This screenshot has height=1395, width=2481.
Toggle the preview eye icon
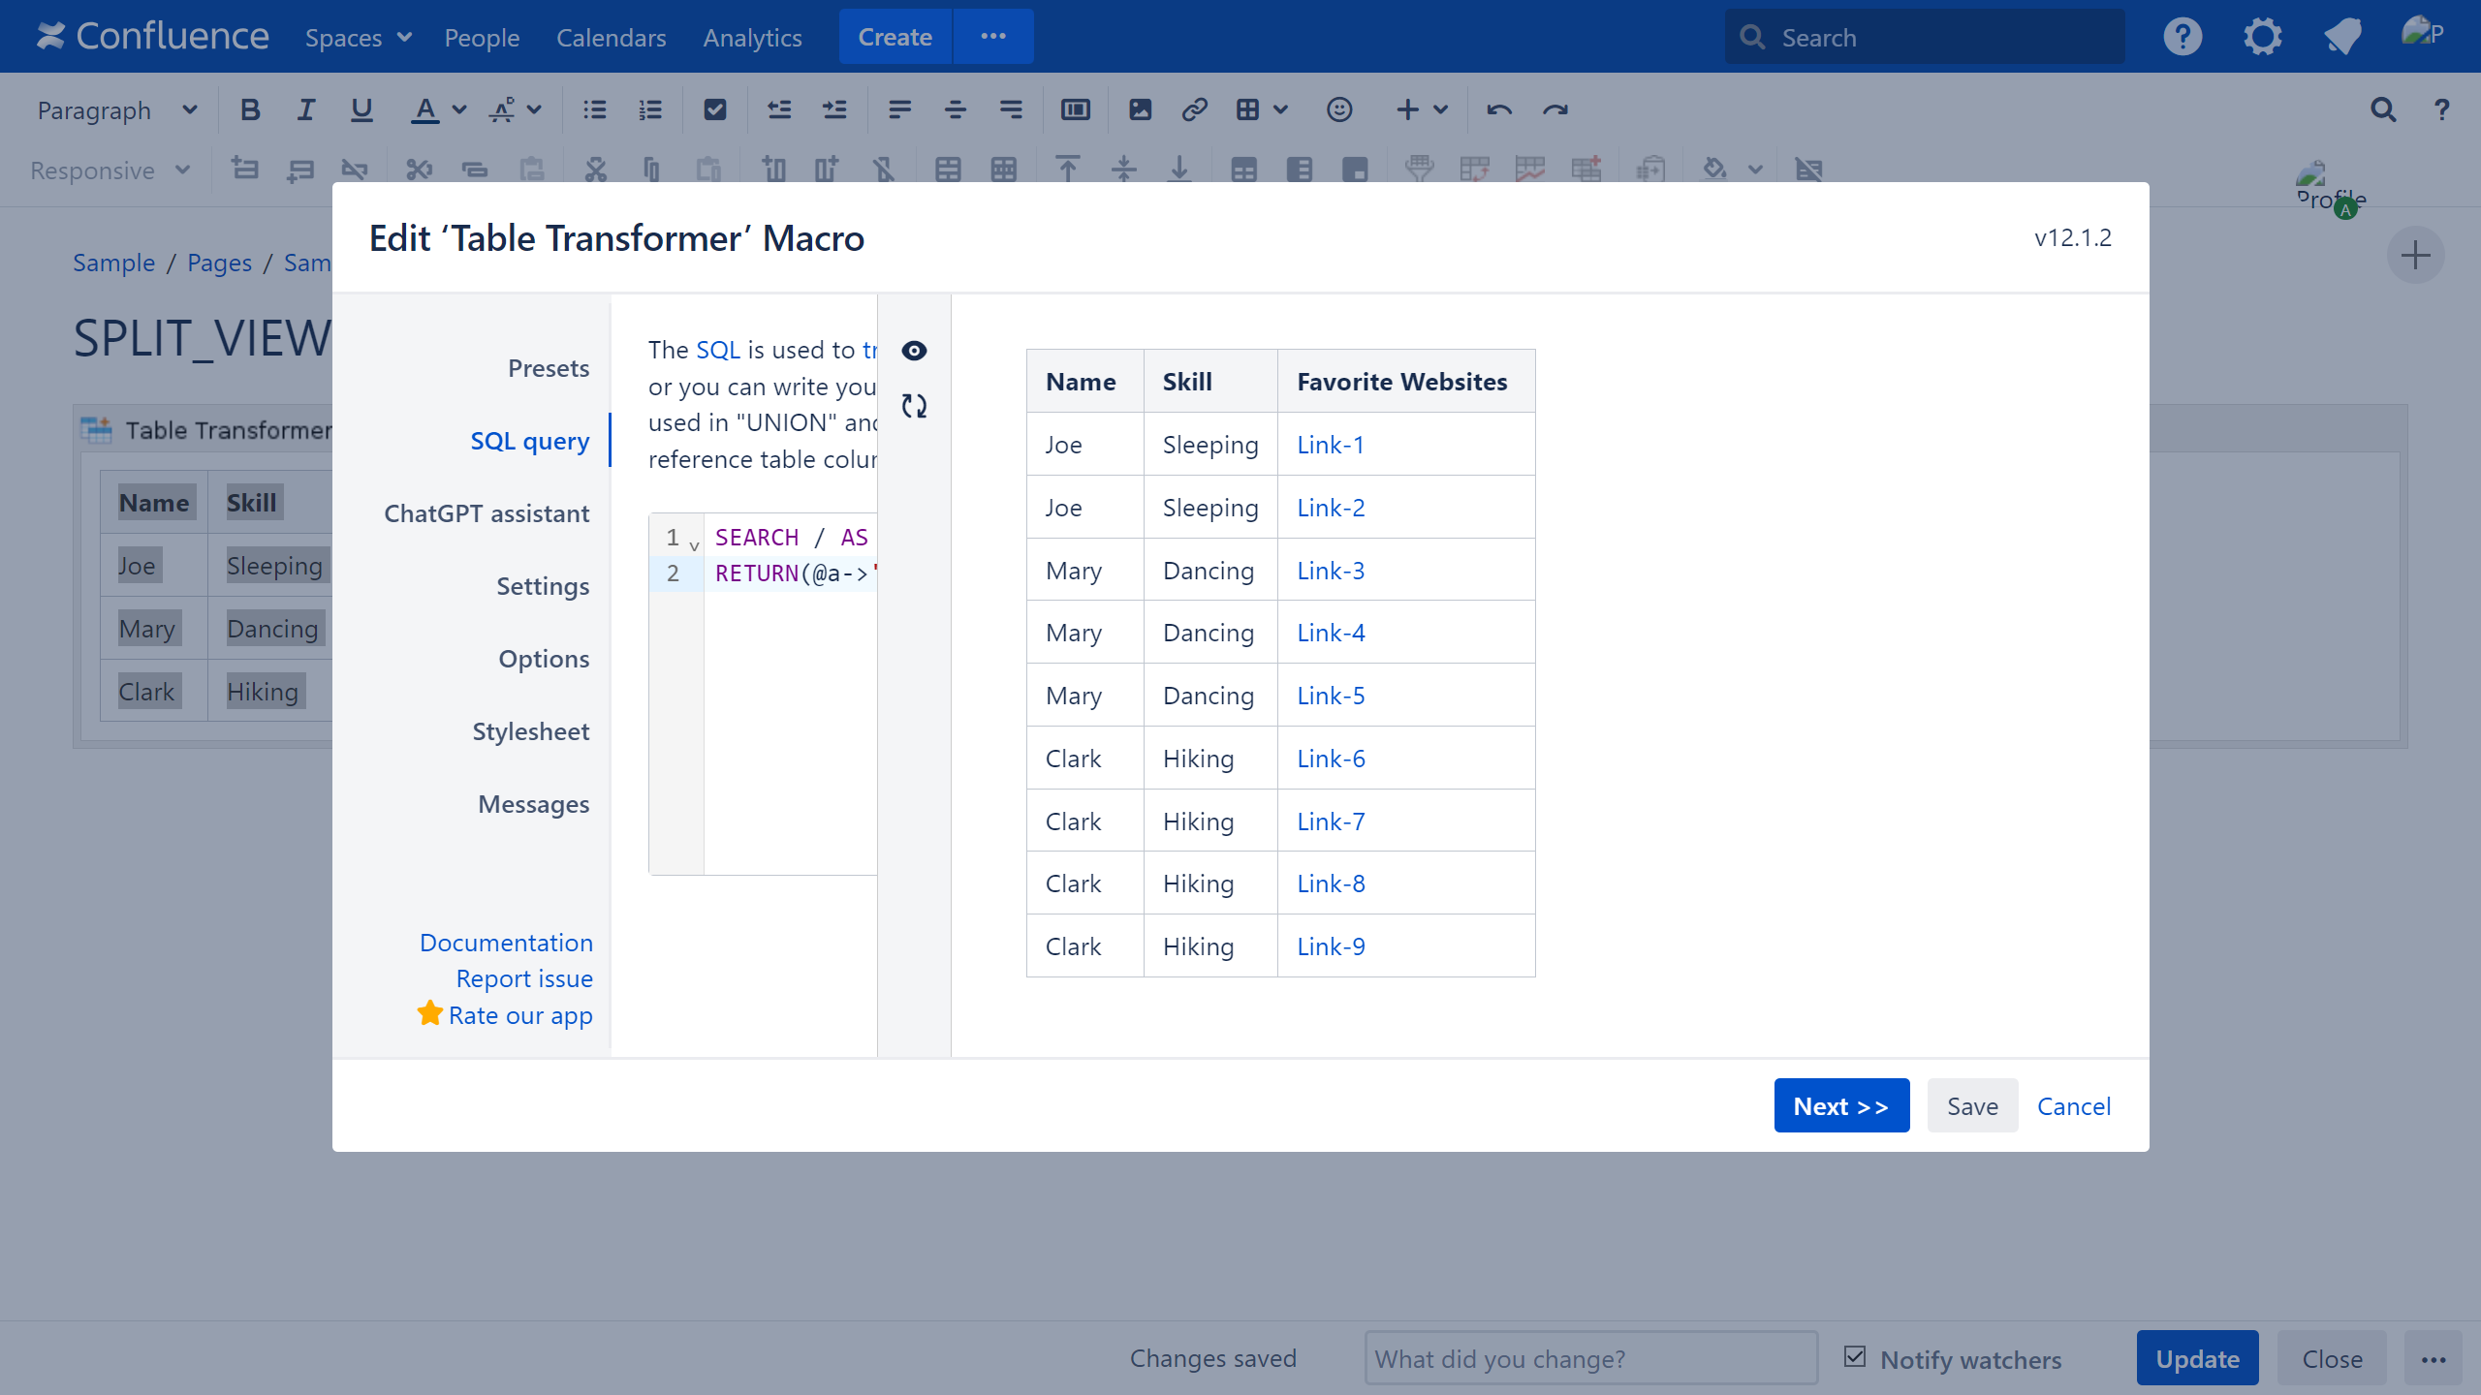[914, 351]
